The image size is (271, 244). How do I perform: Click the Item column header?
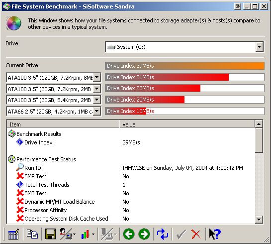(63, 124)
